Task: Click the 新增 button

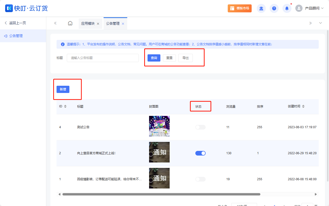Action: click(x=63, y=89)
